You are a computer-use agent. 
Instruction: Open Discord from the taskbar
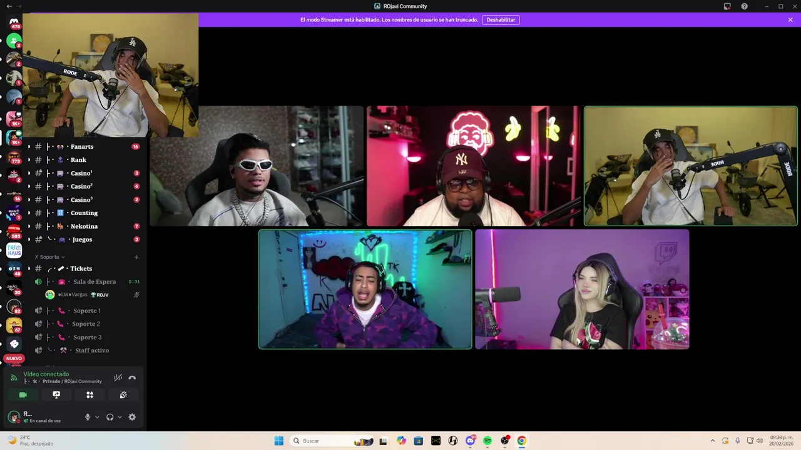coord(471,441)
